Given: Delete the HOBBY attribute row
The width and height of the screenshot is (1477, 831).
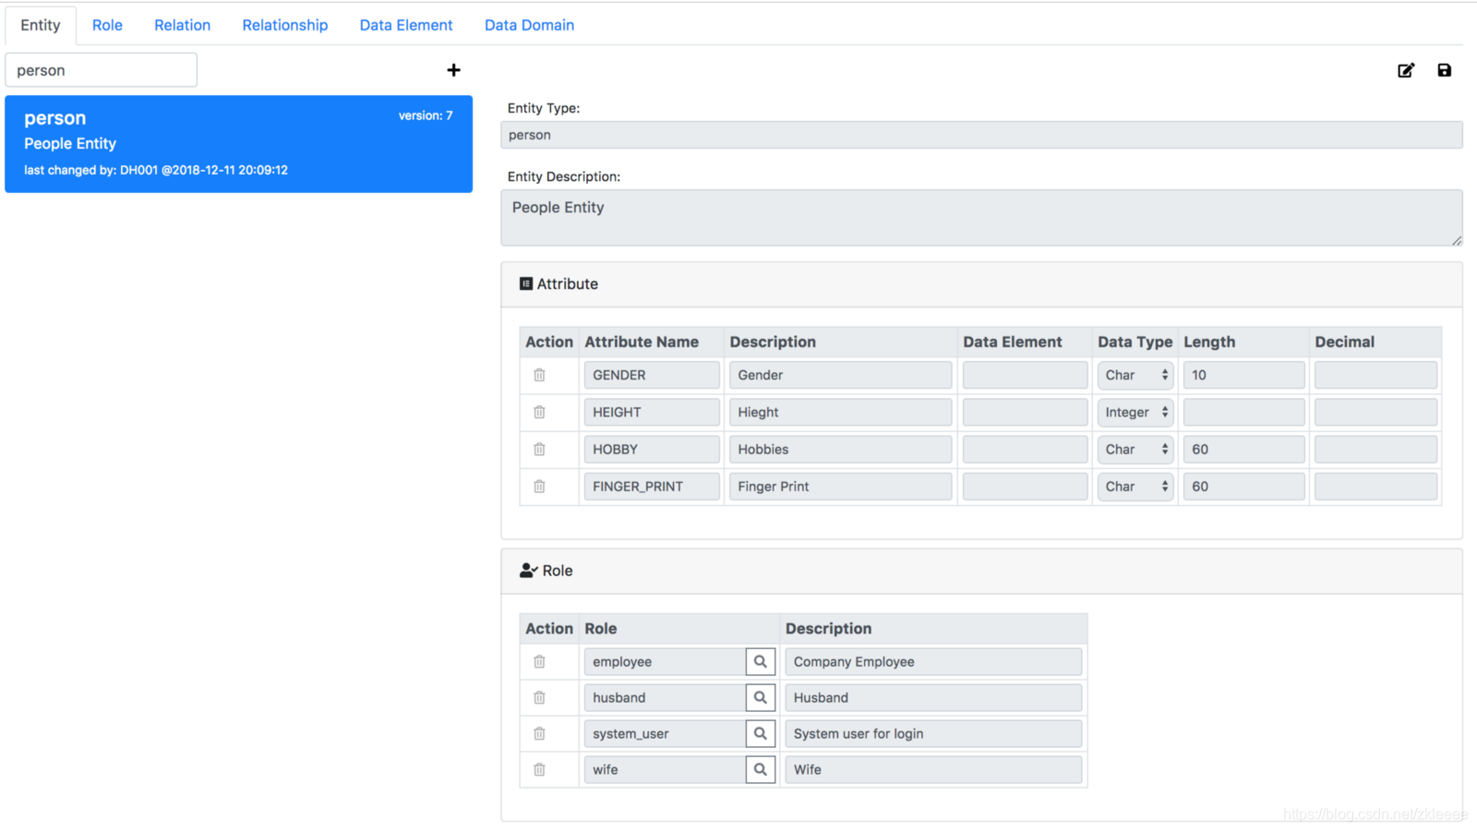Looking at the screenshot, I should click(539, 449).
